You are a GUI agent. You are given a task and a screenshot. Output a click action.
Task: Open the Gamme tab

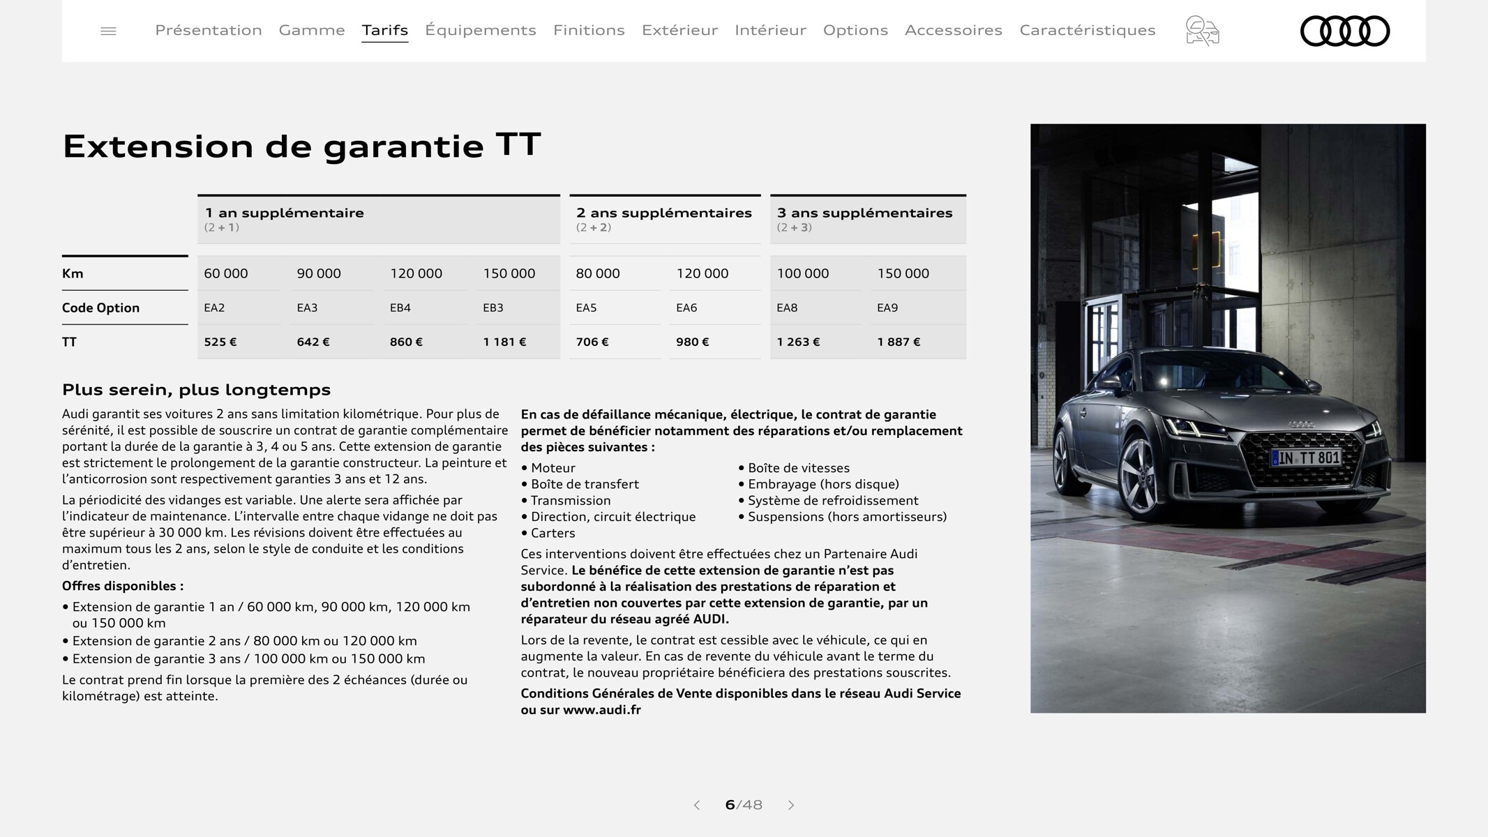pyautogui.click(x=312, y=30)
